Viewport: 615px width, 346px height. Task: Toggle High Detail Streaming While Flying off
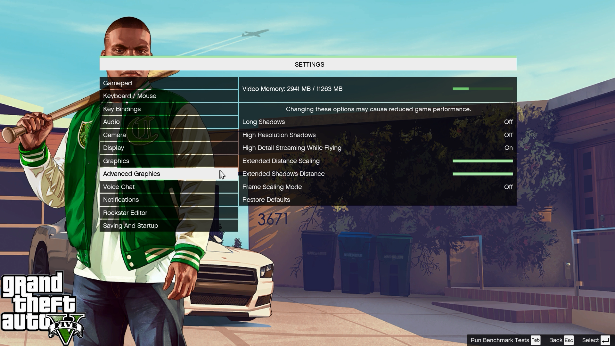pos(509,147)
